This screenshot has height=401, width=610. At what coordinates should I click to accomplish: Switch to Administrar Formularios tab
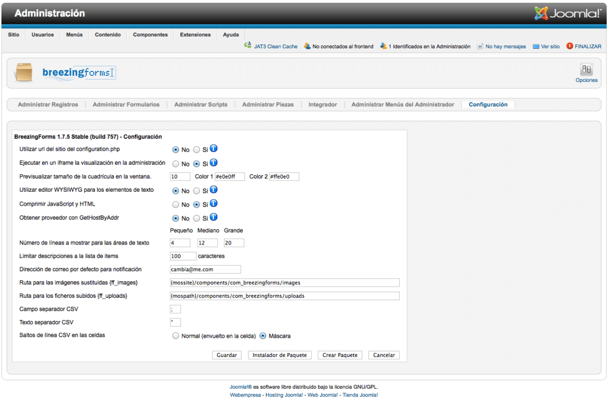point(126,105)
